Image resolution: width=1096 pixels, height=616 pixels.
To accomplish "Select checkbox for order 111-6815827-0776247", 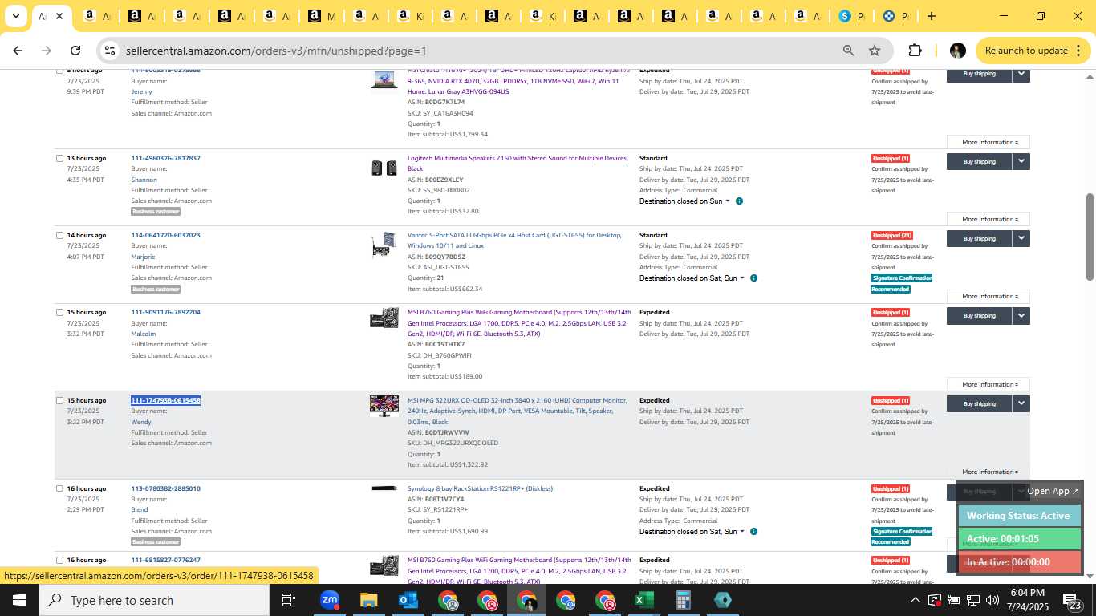I will 59,560.
